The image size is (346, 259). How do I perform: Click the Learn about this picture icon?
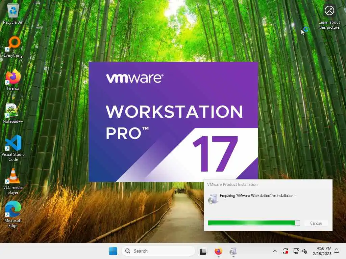pyautogui.click(x=329, y=17)
